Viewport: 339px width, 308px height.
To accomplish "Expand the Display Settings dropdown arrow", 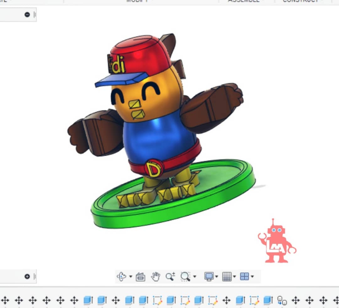I will (x=217, y=276).
